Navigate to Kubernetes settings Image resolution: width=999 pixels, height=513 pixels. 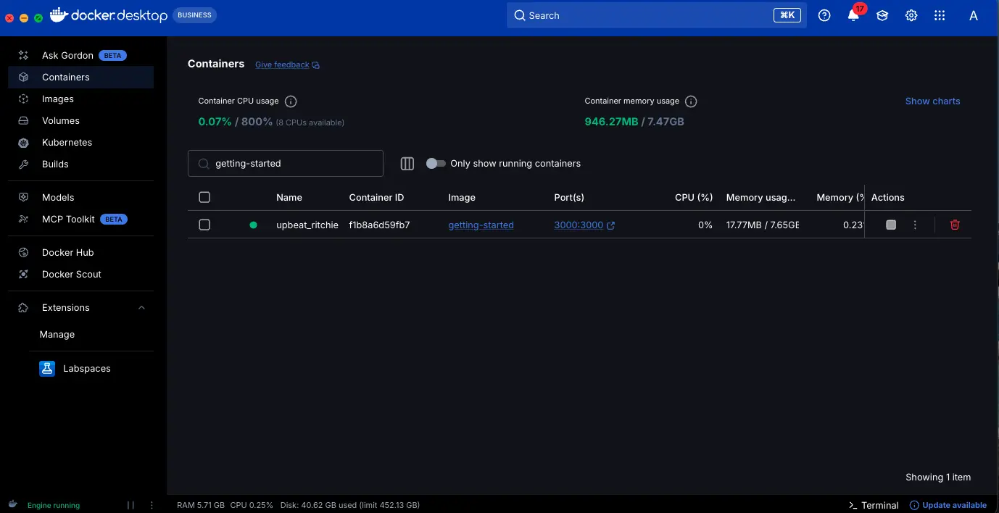(x=68, y=142)
